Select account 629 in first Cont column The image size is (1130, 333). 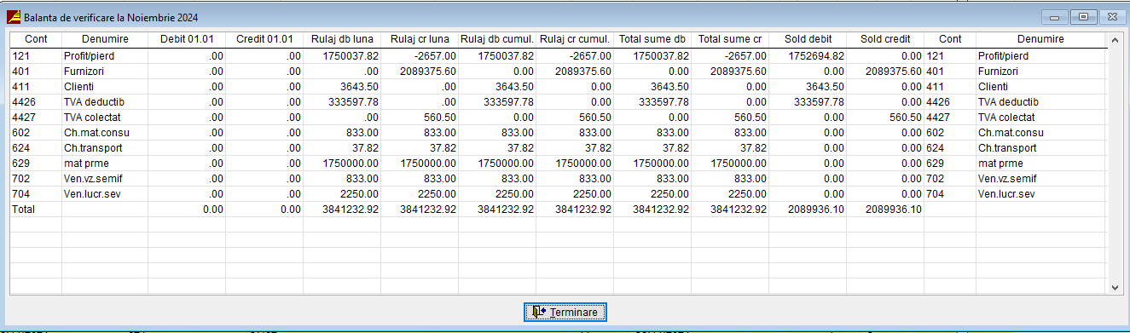(x=20, y=164)
